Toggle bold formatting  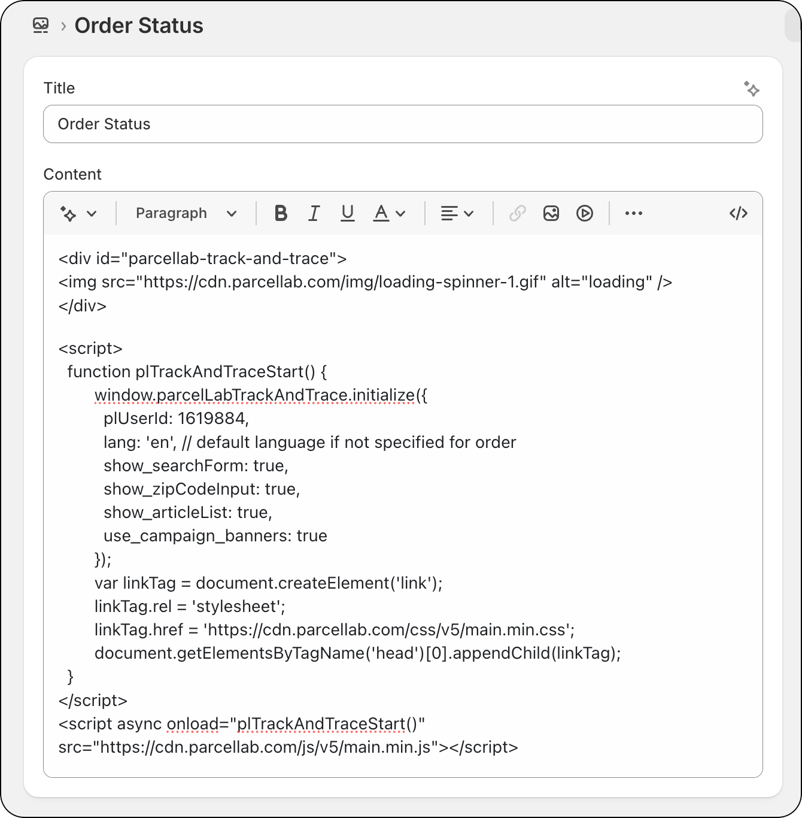280,213
